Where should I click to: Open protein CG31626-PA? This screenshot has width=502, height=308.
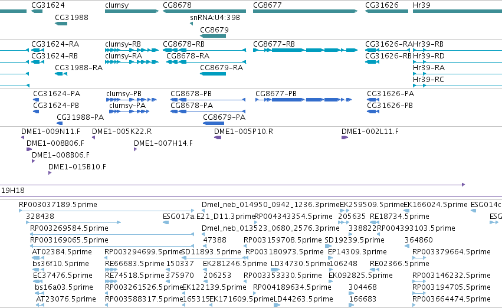point(391,94)
